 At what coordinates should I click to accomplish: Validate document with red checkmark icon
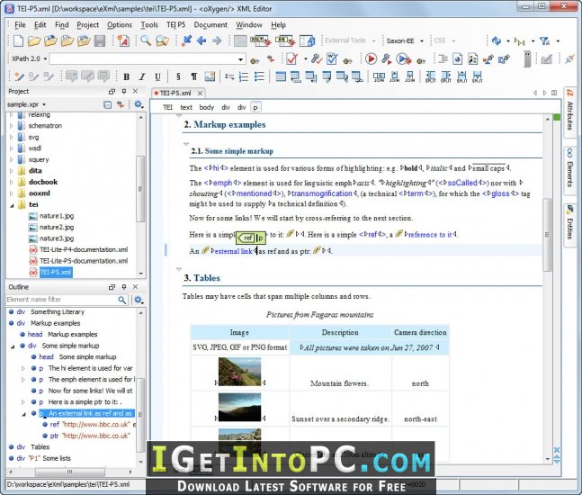pos(291,58)
